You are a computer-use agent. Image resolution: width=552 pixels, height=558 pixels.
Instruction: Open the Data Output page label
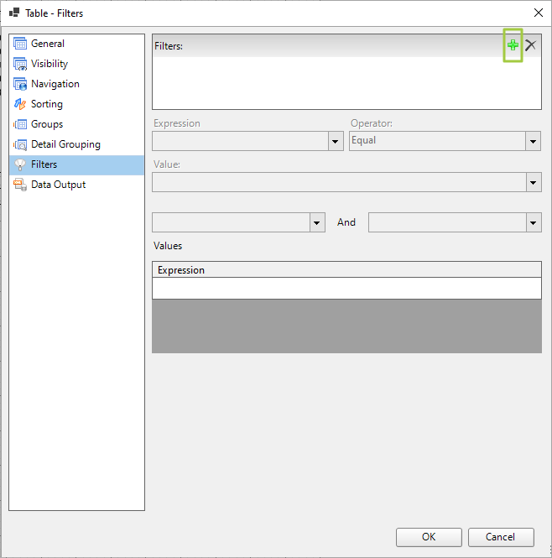click(58, 185)
